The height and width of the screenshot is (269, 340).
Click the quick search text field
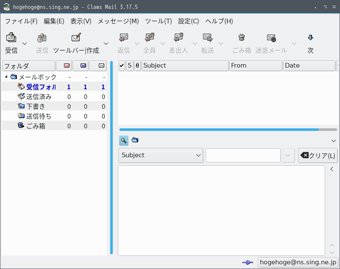coord(243,156)
